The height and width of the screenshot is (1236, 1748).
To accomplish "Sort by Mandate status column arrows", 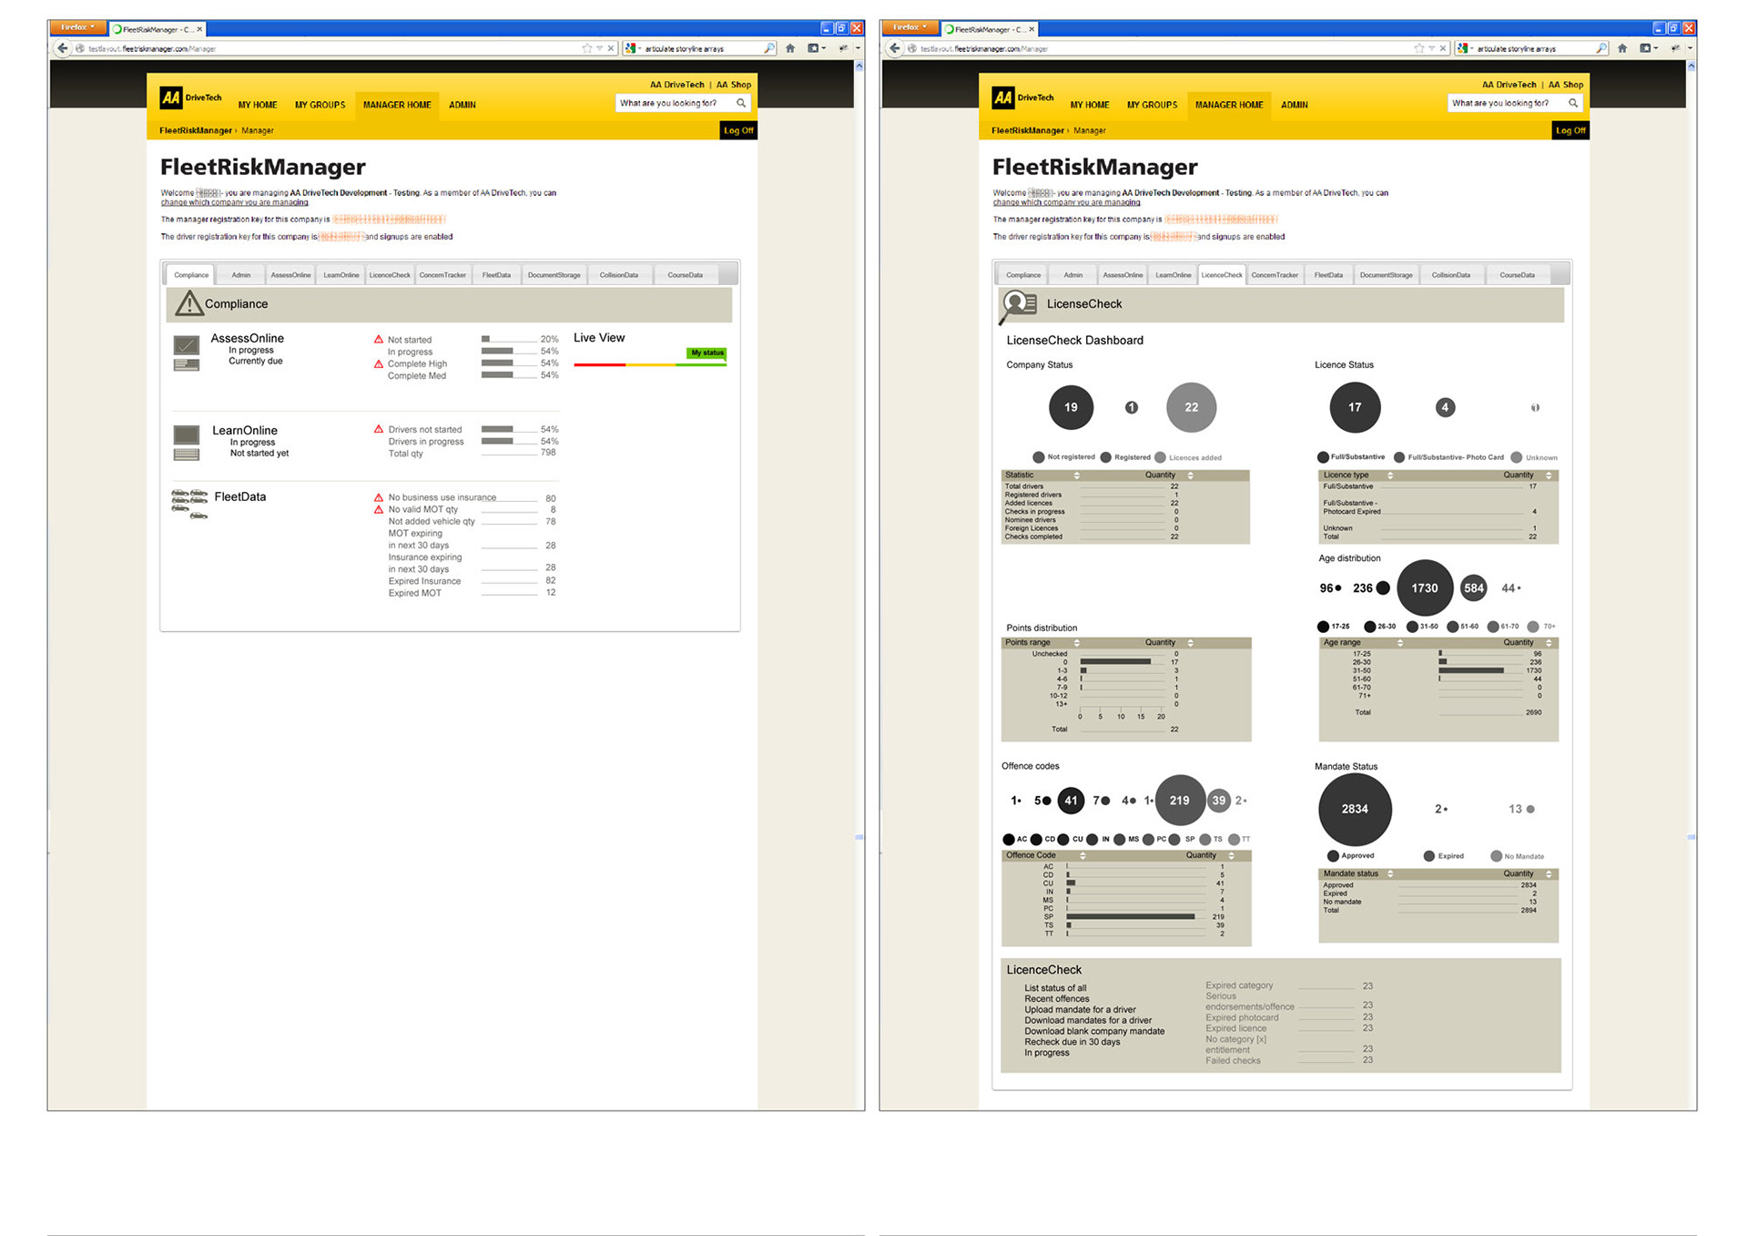I will [1390, 873].
